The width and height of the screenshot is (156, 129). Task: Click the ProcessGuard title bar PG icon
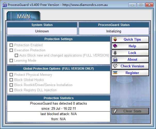click(x=5, y=5)
